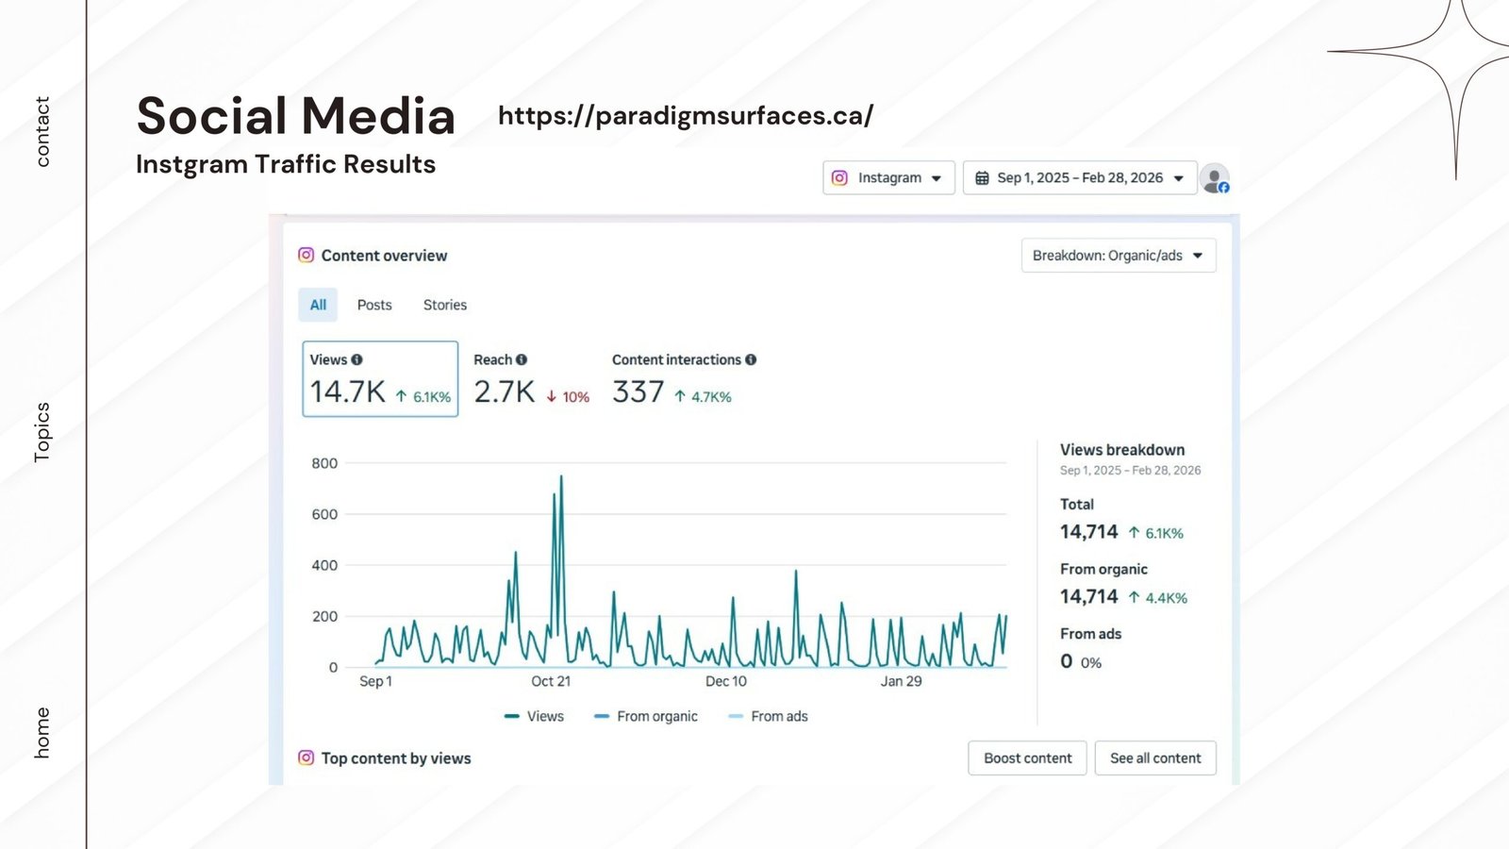The height and width of the screenshot is (849, 1509).
Task: Open the paradigmsurfaces.ca URL link
Action: (686, 115)
